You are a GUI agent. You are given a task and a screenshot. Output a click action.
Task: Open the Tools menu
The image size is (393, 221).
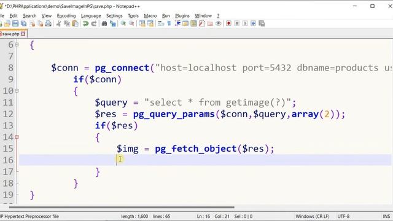coord(133,16)
